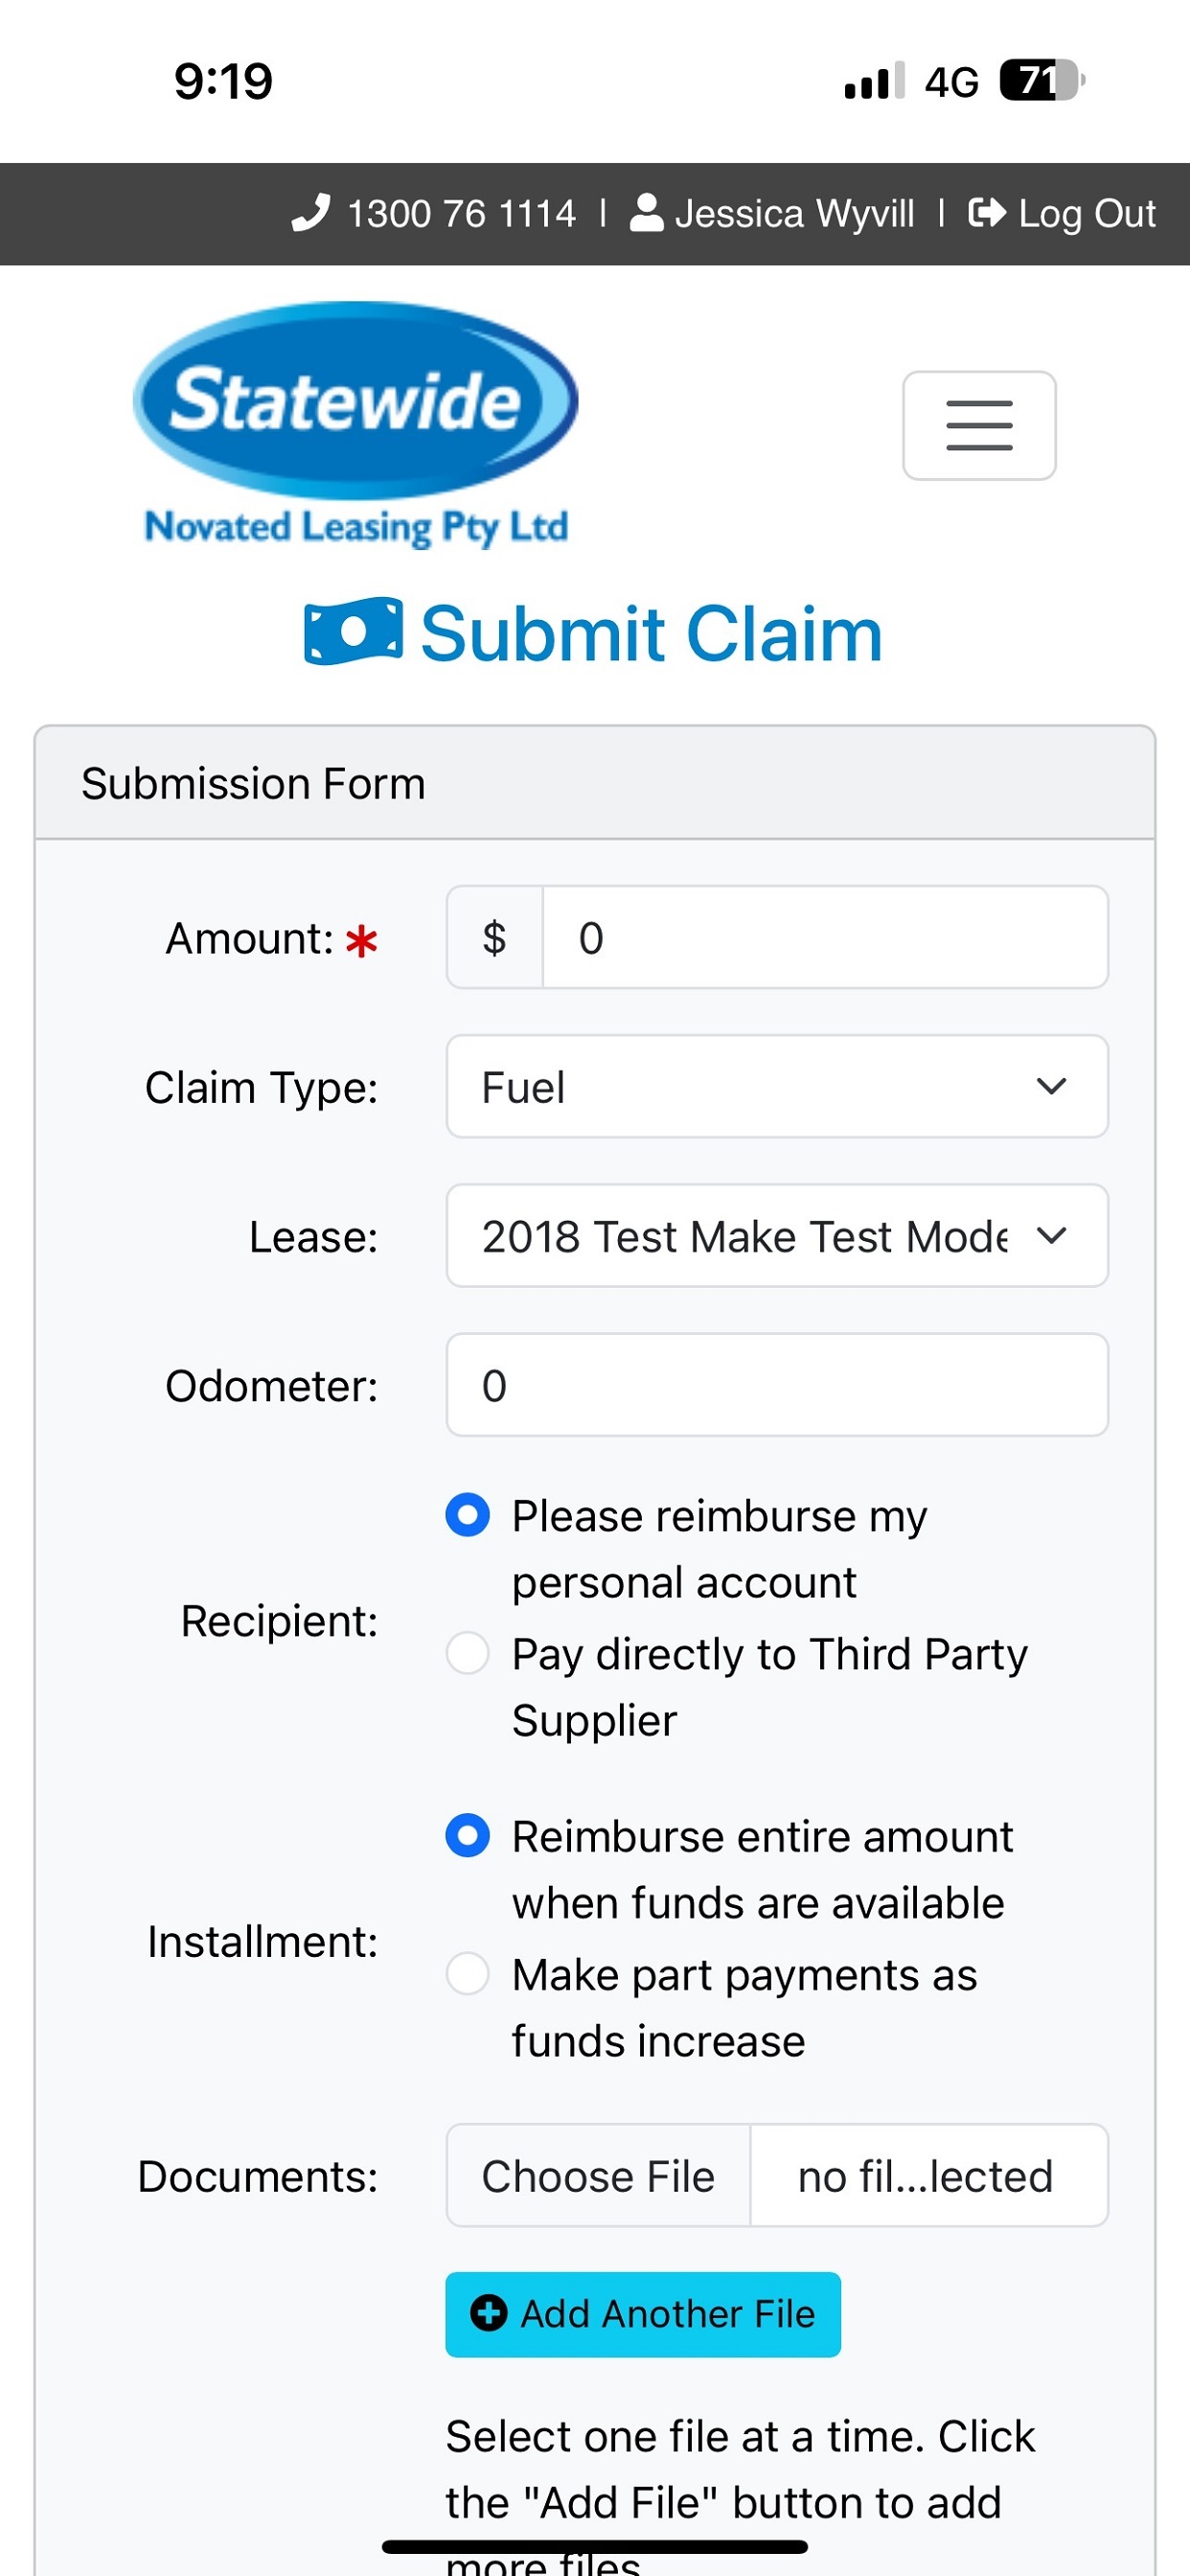Screen dimensions: 1190x2576
Task: Open the hamburger navigation menu
Action: (978, 426)
